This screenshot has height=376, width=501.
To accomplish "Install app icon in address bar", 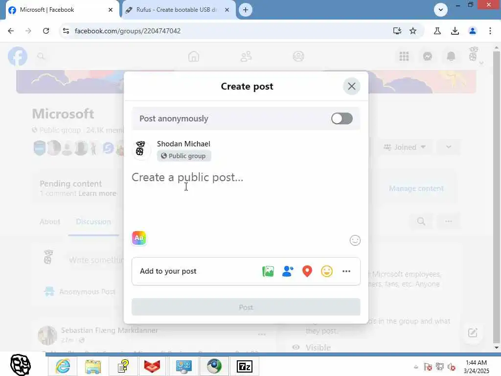I will 397,31.
